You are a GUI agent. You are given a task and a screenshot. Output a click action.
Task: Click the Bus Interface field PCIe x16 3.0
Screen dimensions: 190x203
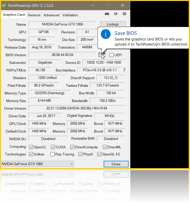pyautogui.click(x=100, y=70)
